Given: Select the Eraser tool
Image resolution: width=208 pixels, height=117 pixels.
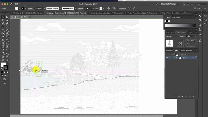Looking at the screenshot, I should pos(7,33).
